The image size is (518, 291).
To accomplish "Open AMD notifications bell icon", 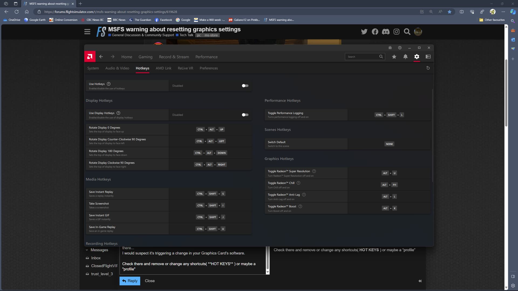I will 405,57.
